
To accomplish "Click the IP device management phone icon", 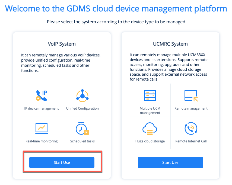I will click(42, 95).
